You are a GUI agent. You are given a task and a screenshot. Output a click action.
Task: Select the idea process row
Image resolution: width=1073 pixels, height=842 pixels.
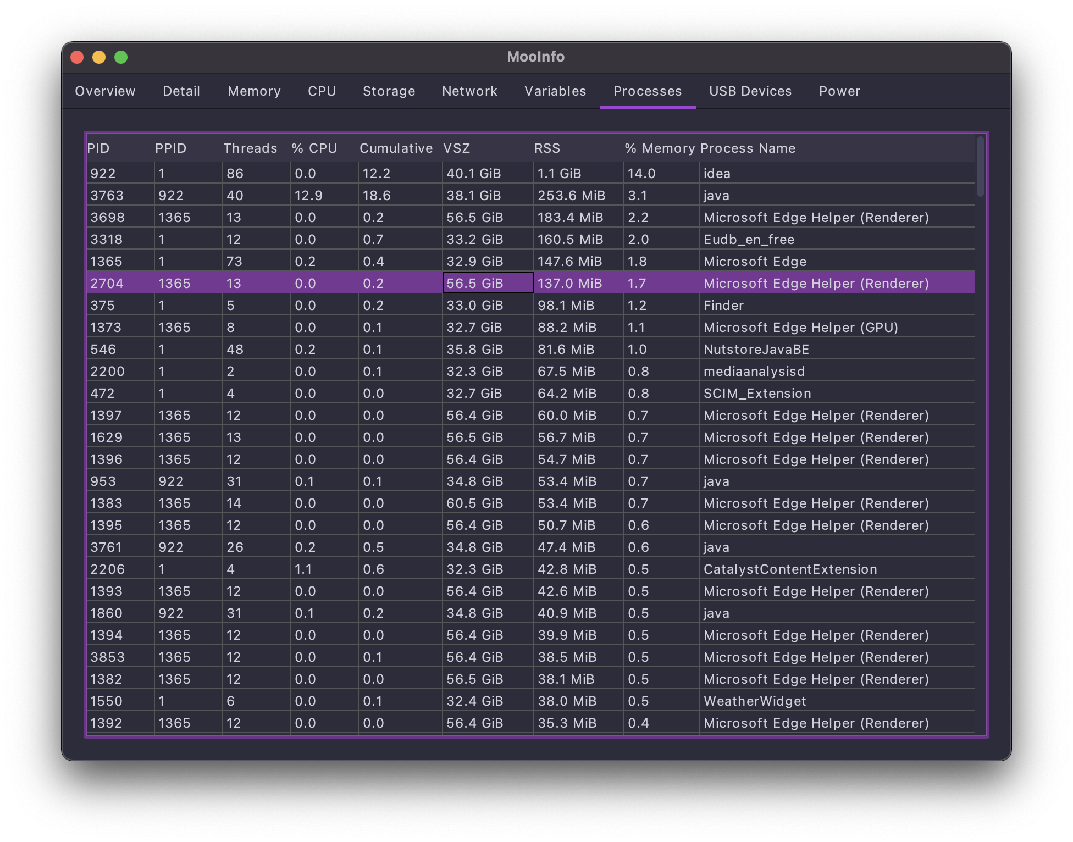531,173
